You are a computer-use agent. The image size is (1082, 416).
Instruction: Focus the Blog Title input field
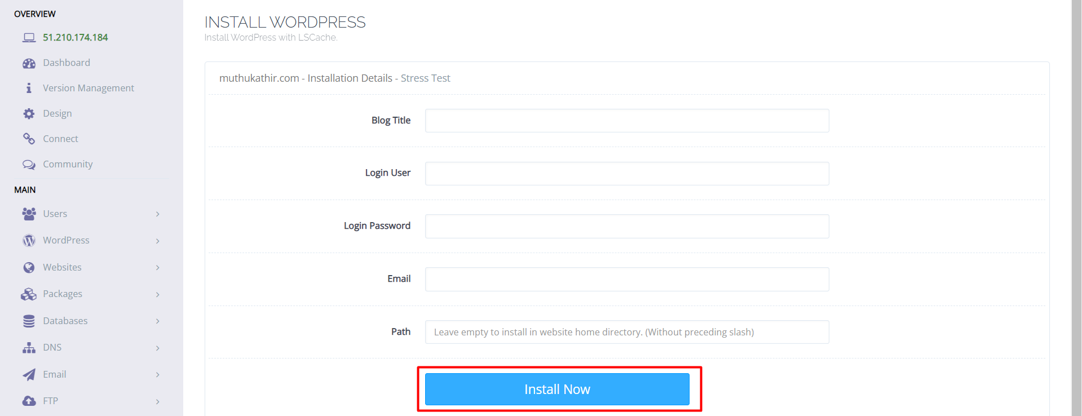pos(627,121)
